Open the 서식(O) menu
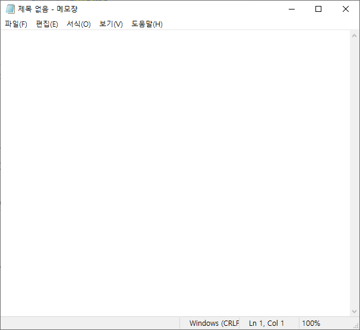 pyautogui.click(x=79, y=24)
